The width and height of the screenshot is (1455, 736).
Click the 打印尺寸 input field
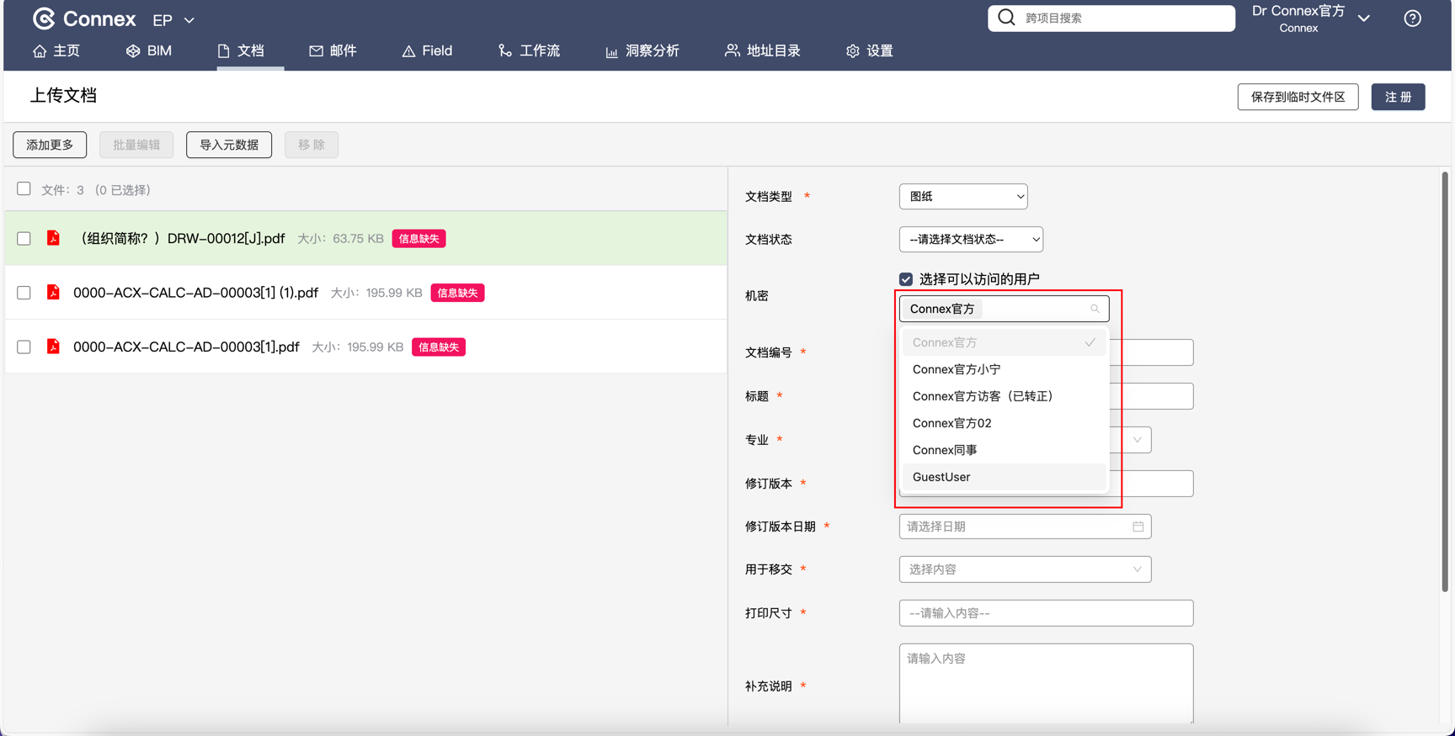1046,613
